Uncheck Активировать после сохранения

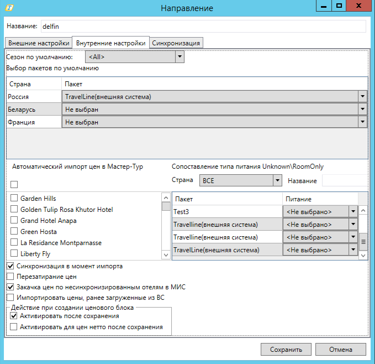click(14, 316)
